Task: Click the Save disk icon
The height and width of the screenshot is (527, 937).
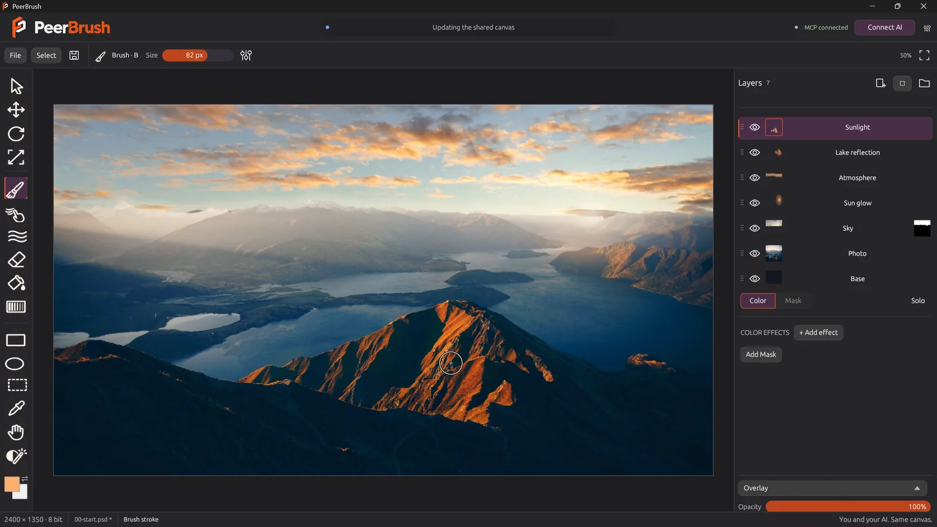Action: [x=74, y=55]
